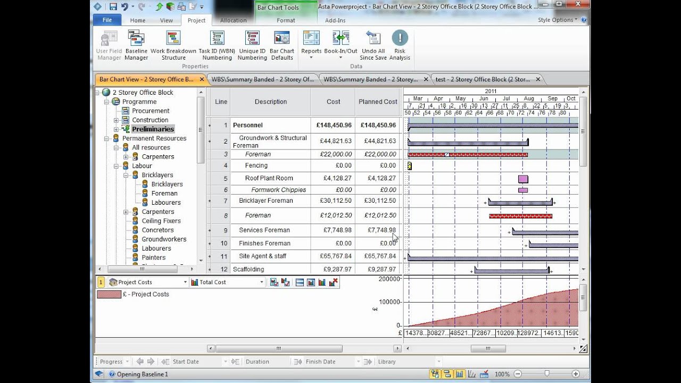Click the second histogram checkmark chart icon
This screenshot has height=383, width=681.
click(285, 282)
